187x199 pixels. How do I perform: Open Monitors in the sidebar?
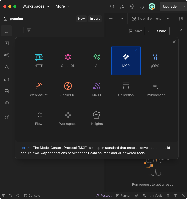tap(6, 91)
